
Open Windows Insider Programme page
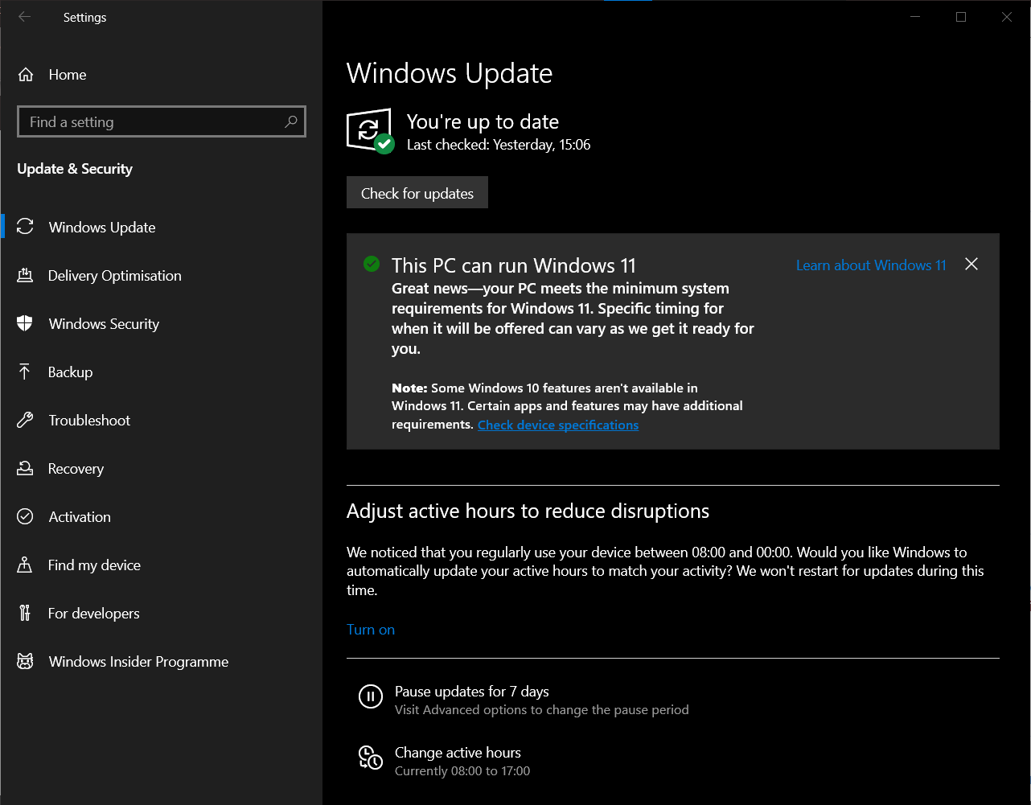coord(162,661)
